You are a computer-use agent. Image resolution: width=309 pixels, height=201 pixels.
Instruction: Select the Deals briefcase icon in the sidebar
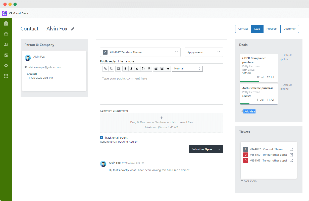pos(6,23)
